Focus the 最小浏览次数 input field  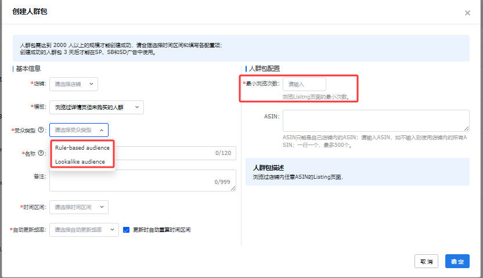304,84
